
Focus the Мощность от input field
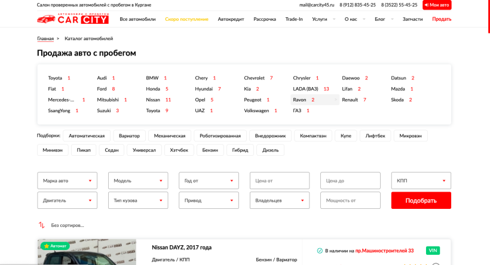(x=350, y=201)
